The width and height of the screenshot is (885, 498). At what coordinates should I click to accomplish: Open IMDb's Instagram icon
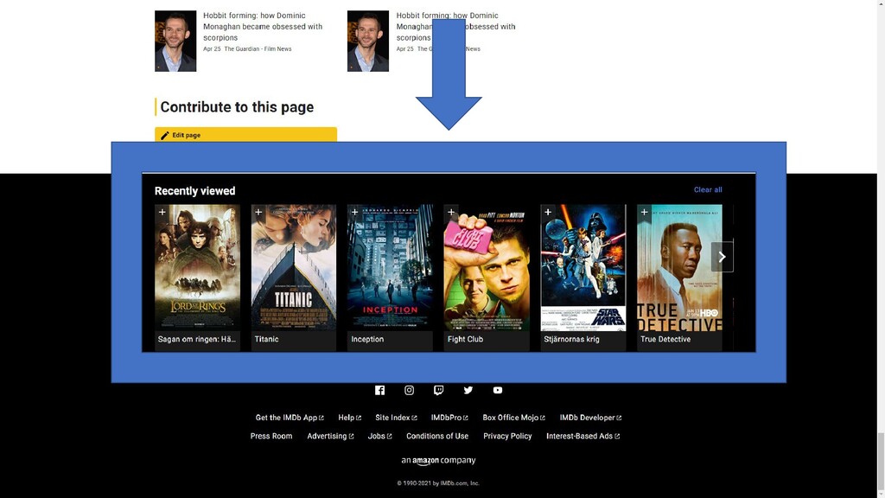point(409,390)
